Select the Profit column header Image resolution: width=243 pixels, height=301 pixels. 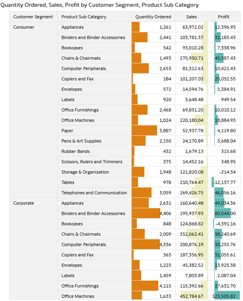tap(224, 17)
